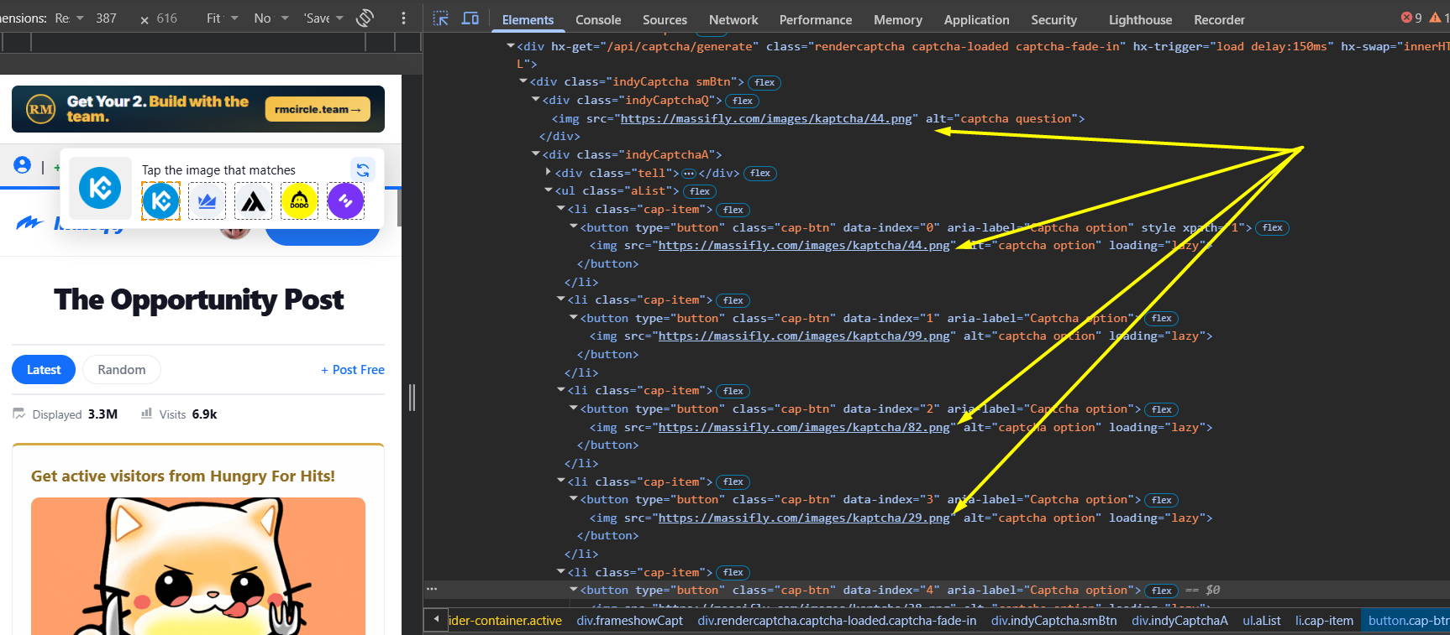Collapse the indyCaptchaQ div node
This screenshot has width=1450, height=635.
[x=536, y=100]
